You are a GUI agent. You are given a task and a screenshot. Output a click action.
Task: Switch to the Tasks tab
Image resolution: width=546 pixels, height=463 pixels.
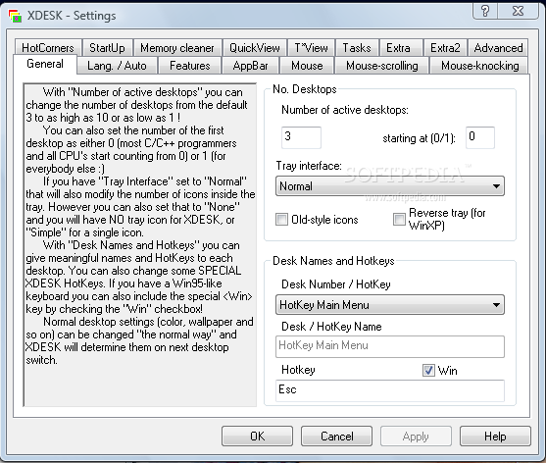[357, 48]
